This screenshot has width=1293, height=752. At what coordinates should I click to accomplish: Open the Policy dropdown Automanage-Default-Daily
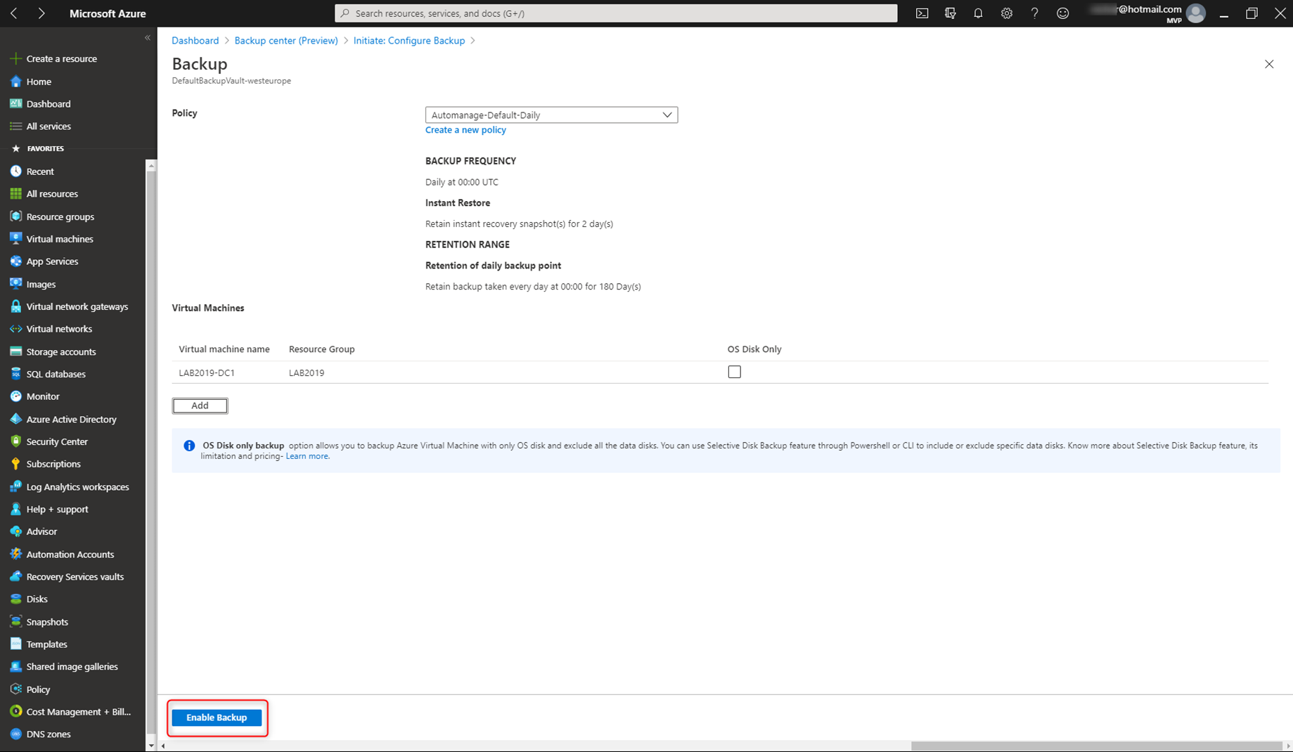551,115
